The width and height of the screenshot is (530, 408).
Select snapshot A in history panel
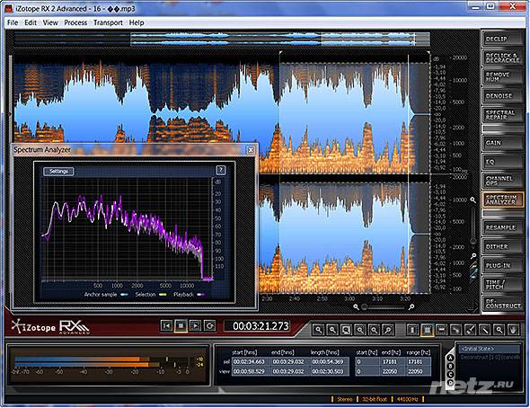coord(450,358)
